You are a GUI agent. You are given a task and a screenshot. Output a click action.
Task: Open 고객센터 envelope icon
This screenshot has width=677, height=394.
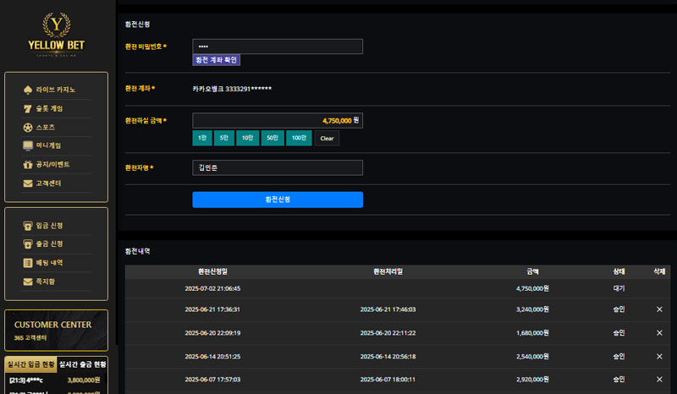[28, 183]
